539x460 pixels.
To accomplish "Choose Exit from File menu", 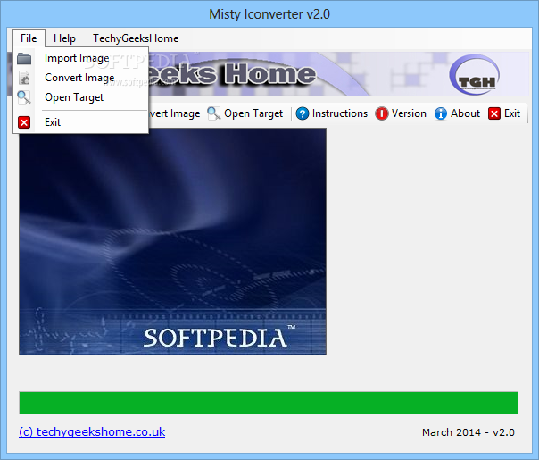I will (81, 122).
